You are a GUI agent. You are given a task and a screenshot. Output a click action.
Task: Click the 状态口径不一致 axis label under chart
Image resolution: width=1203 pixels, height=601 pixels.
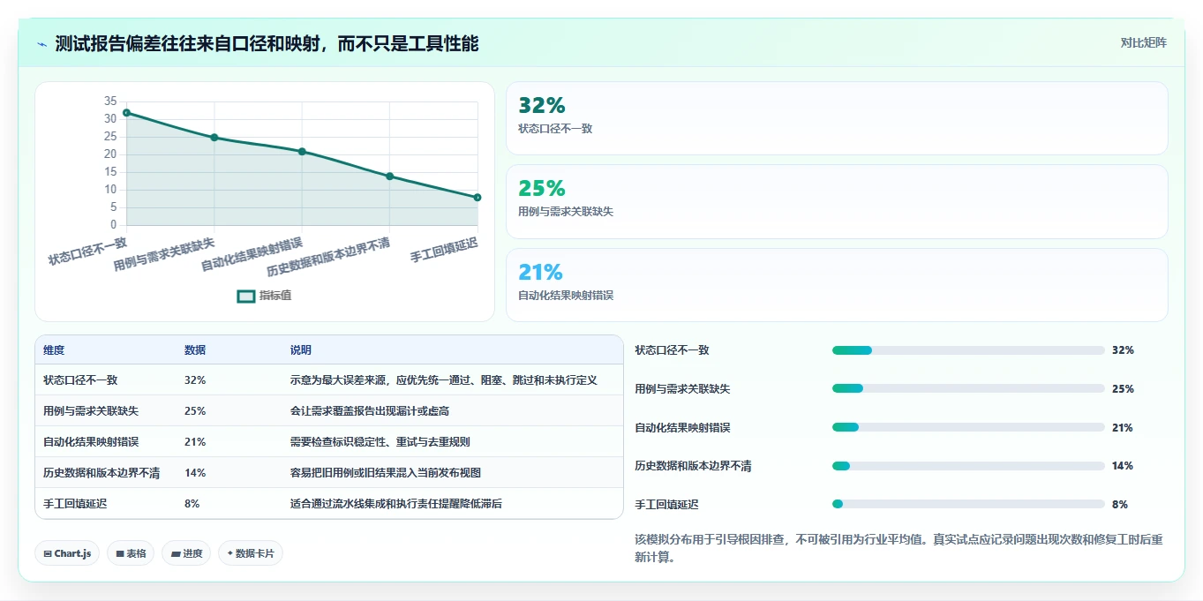88,250
